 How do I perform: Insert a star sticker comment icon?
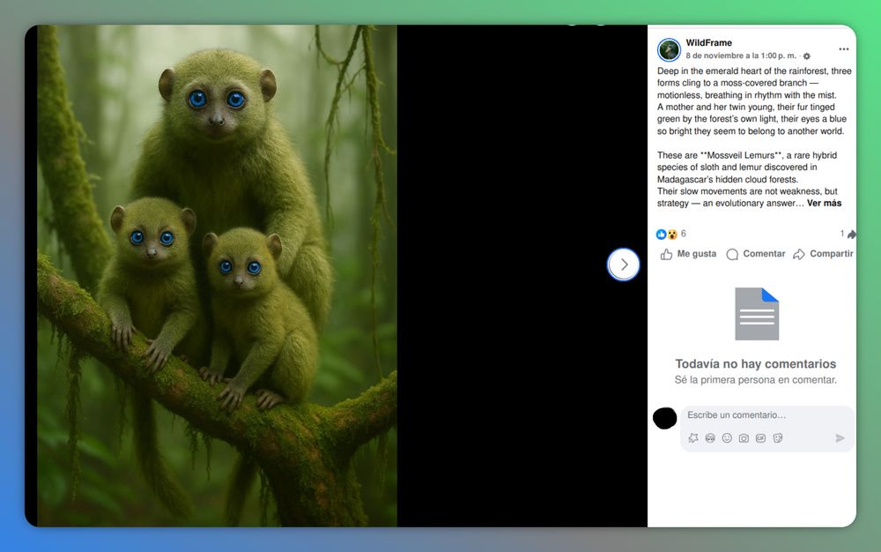(x=693, y=438)
